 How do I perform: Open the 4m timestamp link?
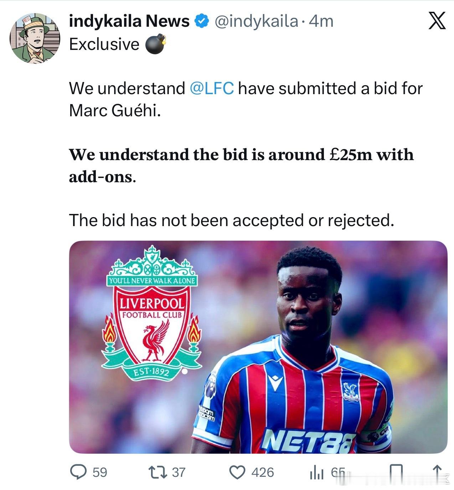tap(321, 21)
